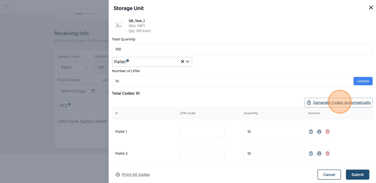Screen dimensions: 376x183
Task: Delete the Pallet 2 row
Action: click(x=327, y=154)
